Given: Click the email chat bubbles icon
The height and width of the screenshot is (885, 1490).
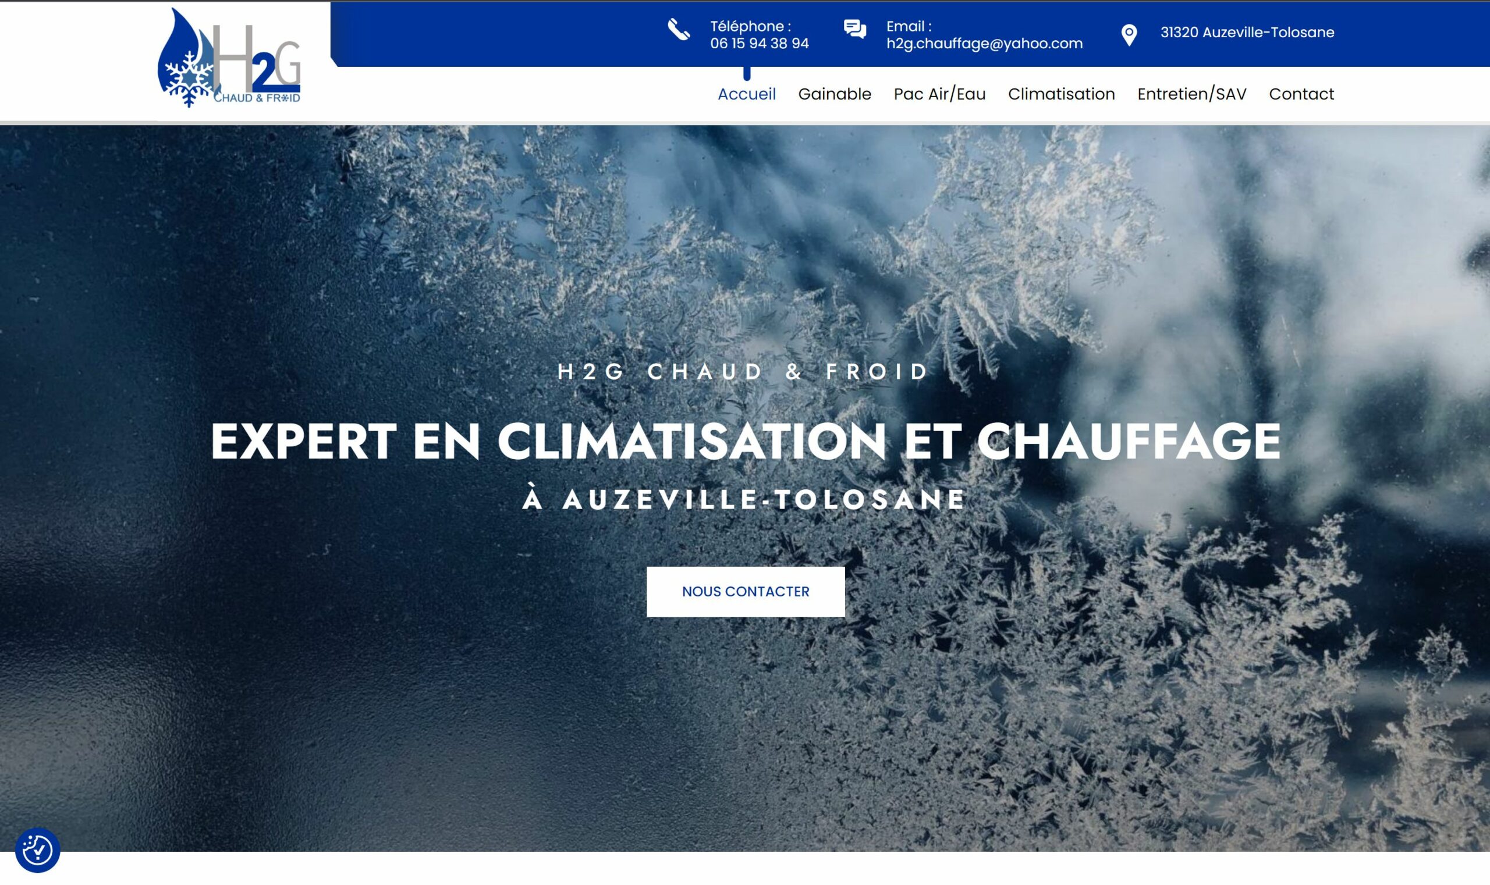Looking at the screenshot, I should click(855, 29).
